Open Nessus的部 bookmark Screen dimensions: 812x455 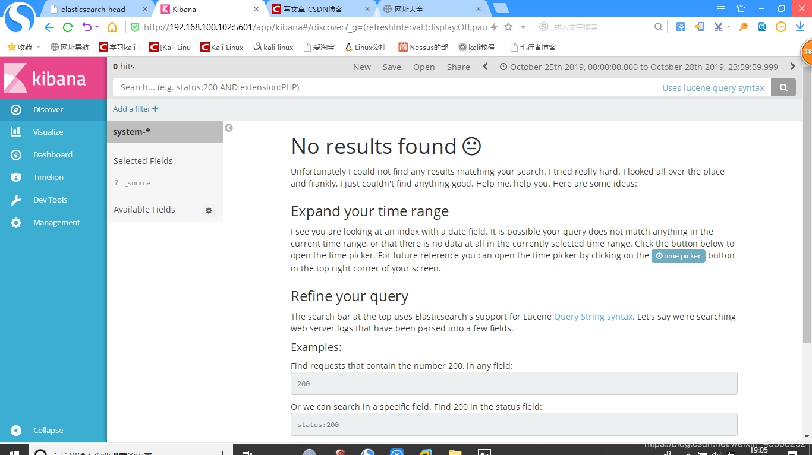[423, 47]
